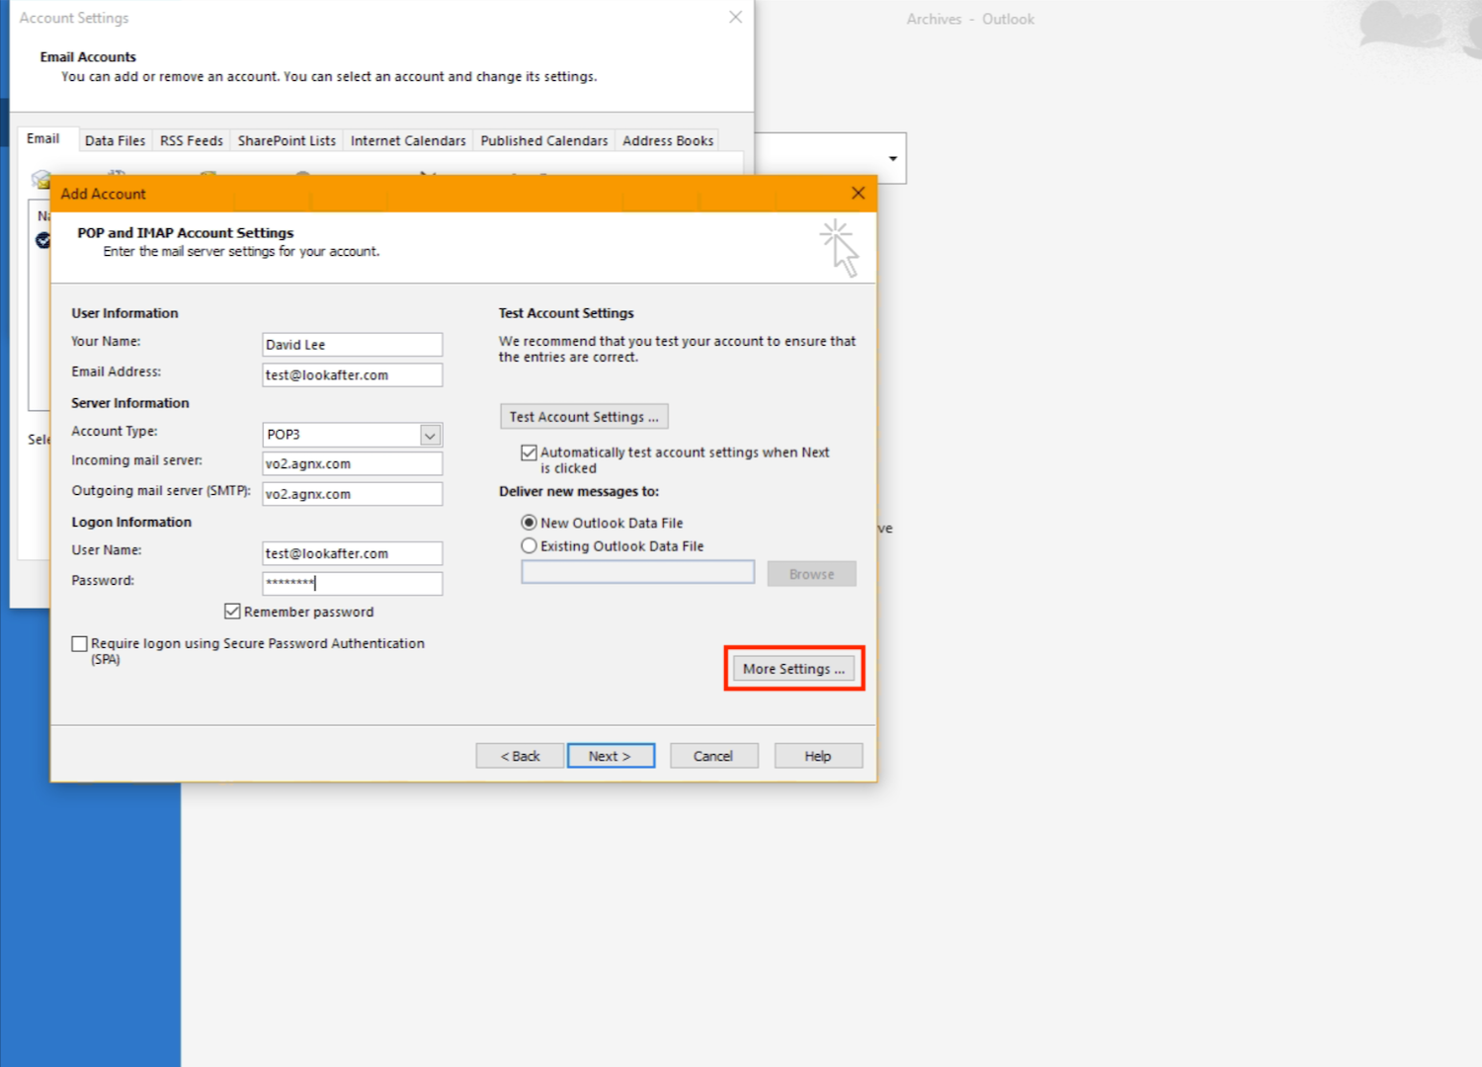The image size is (1482, 1067).
Task: Focus the Incoming mail server field
Action: coord(352,464)
